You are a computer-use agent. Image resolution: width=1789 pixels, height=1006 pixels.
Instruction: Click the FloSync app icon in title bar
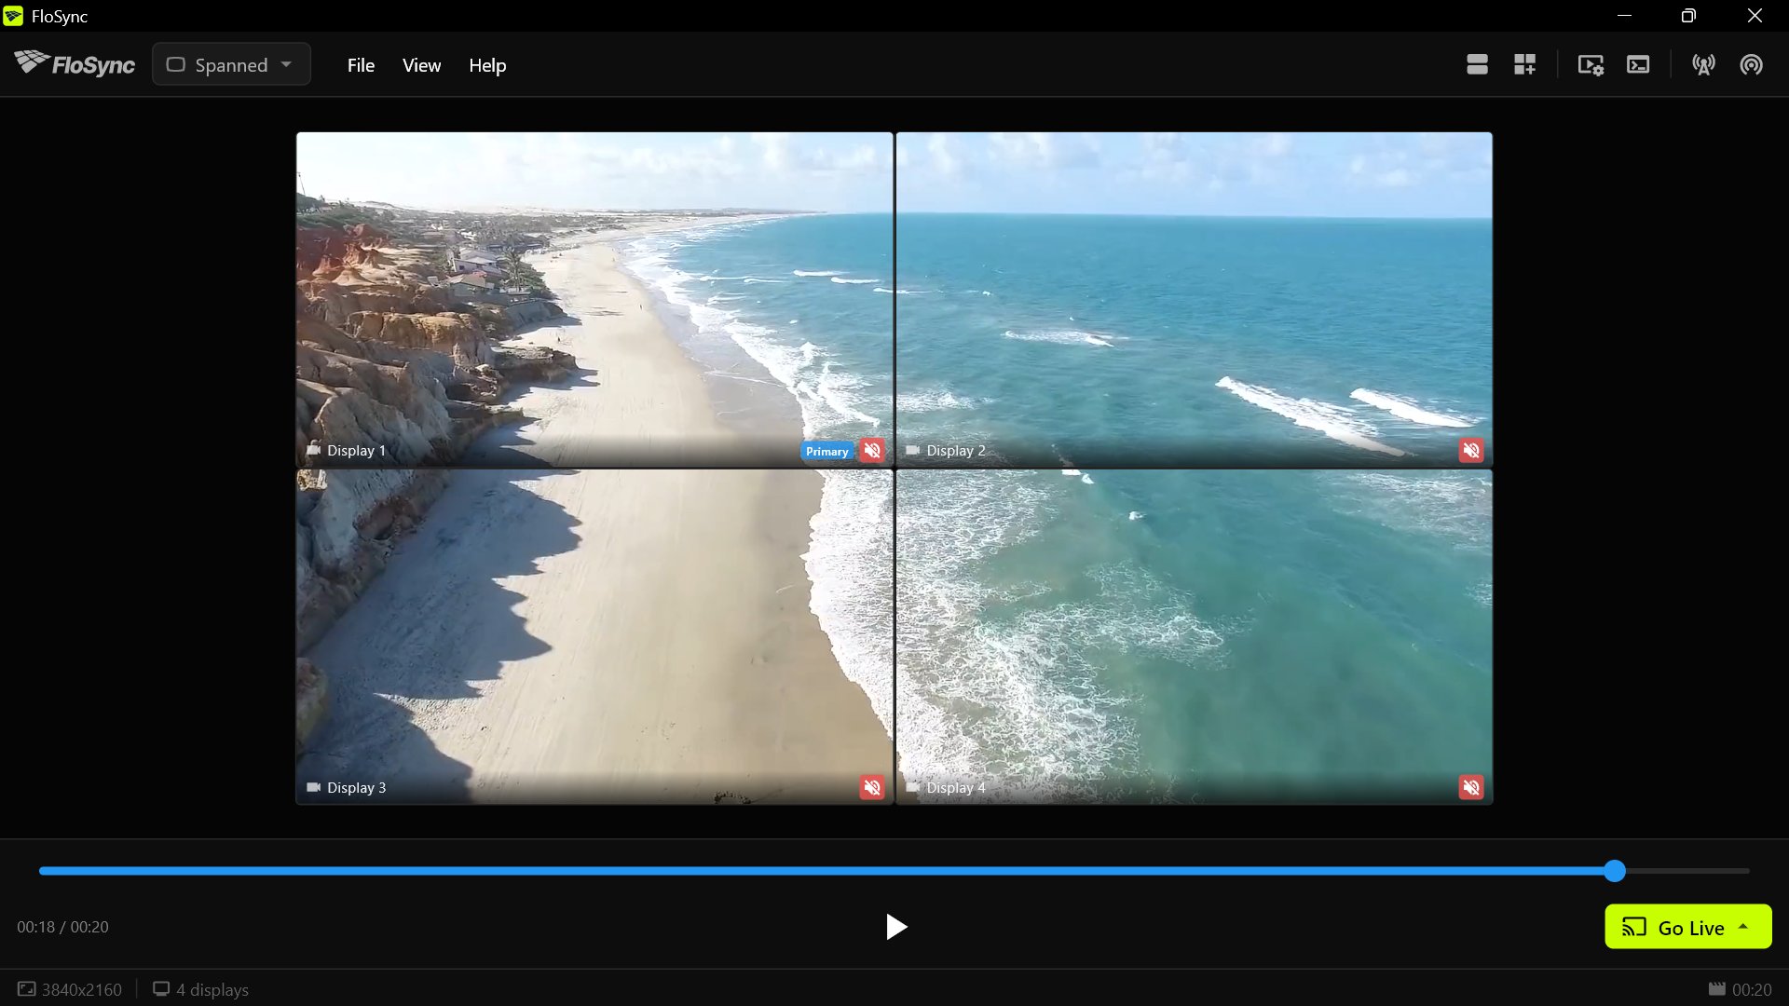(13, 16)
